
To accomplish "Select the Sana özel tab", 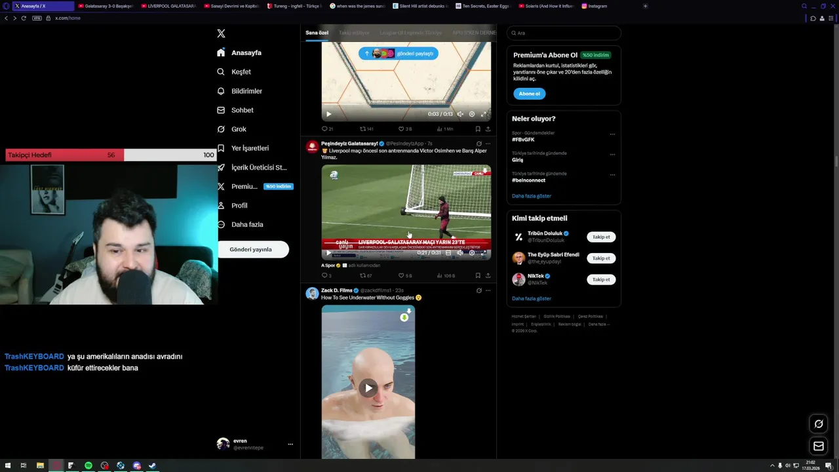I will (317, 33).
